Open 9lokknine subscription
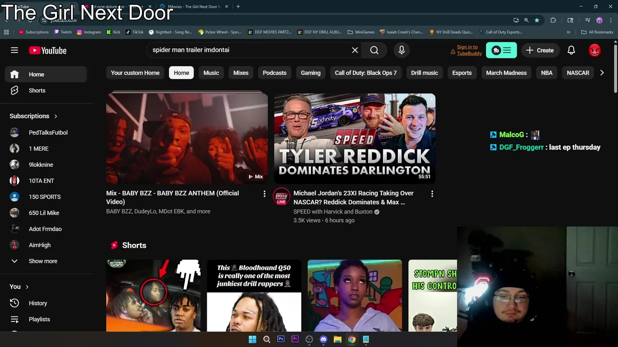The width and height of the screenshot is (618, 347). click(x=46, y=165)
